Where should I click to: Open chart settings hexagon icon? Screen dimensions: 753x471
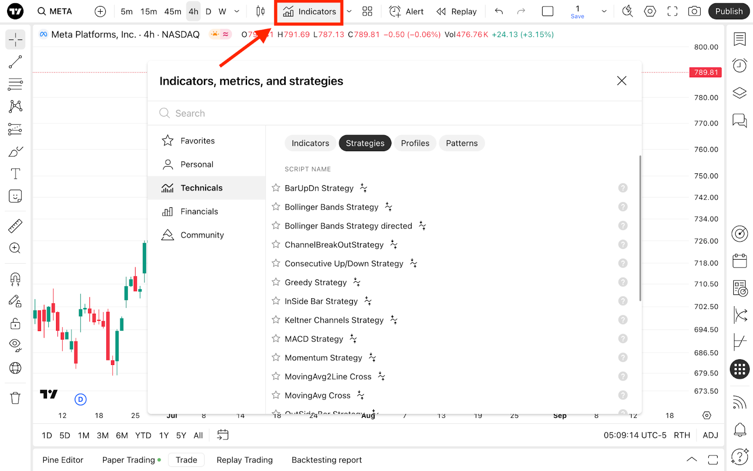click(650, 11)
